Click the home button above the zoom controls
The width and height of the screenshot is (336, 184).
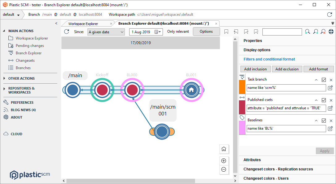point(224,149)
